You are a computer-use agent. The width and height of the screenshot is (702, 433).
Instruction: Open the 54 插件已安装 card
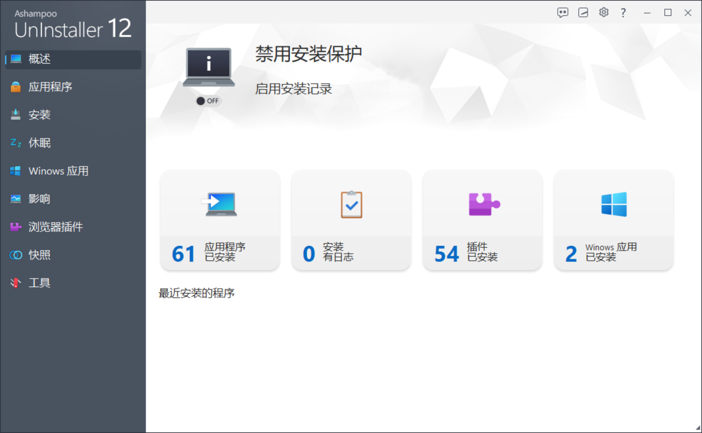point(482,220)
